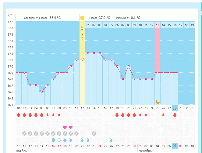
Task: Click the crescent moon icon on day 25
Action: click(158, 101)
